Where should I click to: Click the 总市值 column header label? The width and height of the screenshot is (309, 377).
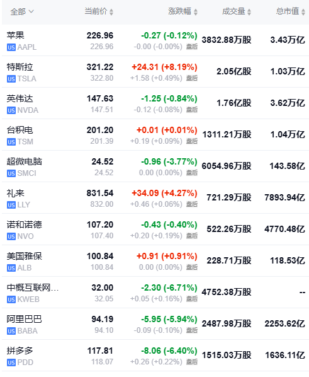pyautogui.click(x=288, y=11)
